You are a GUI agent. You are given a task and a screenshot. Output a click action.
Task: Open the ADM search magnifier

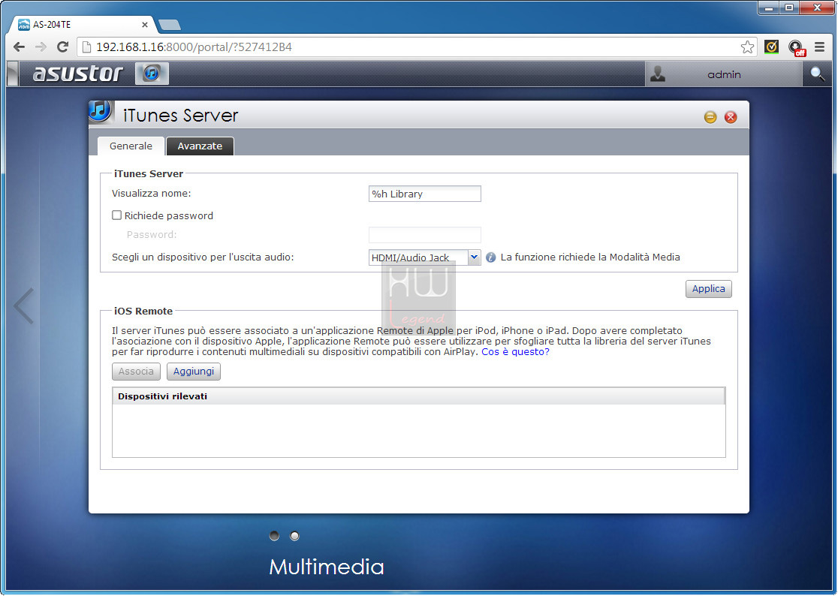(817, 74)
